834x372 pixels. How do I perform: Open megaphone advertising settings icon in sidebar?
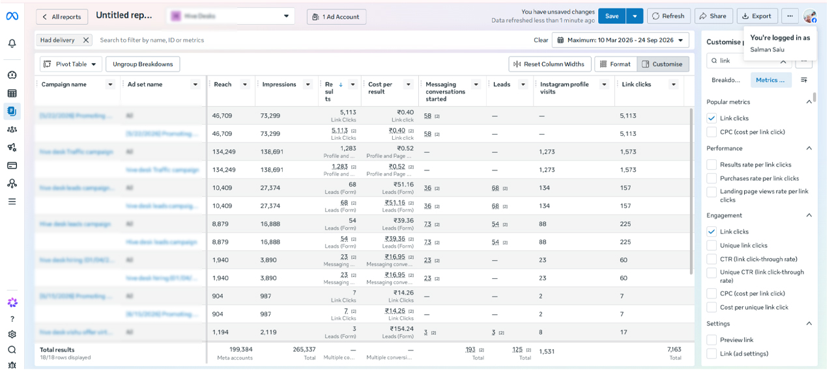(x=12, y=148)
